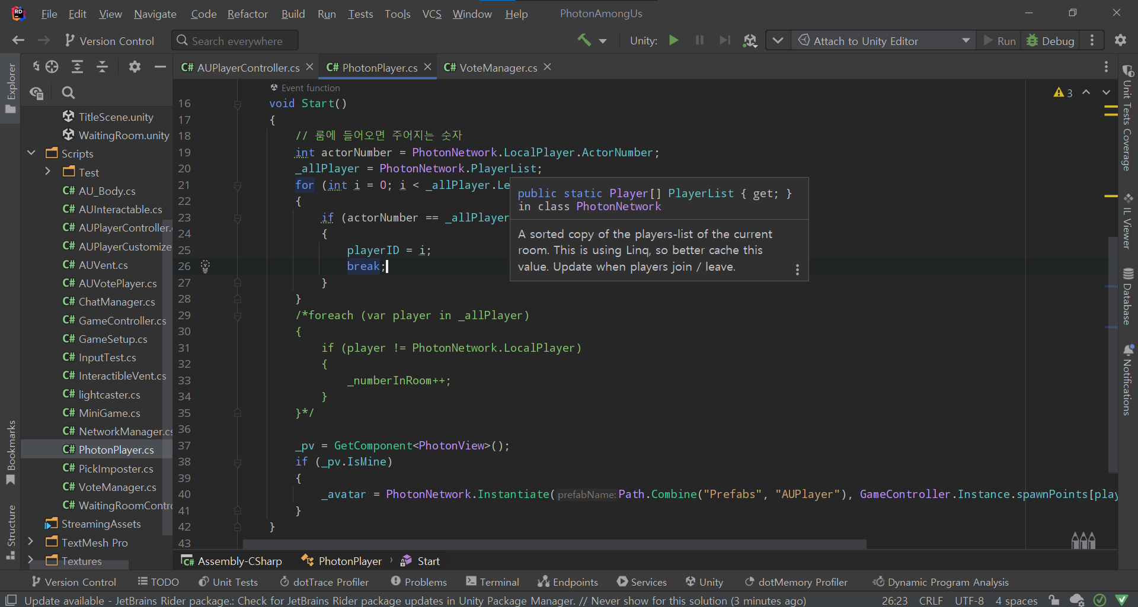Expand the Test folder

pos(48,172)
